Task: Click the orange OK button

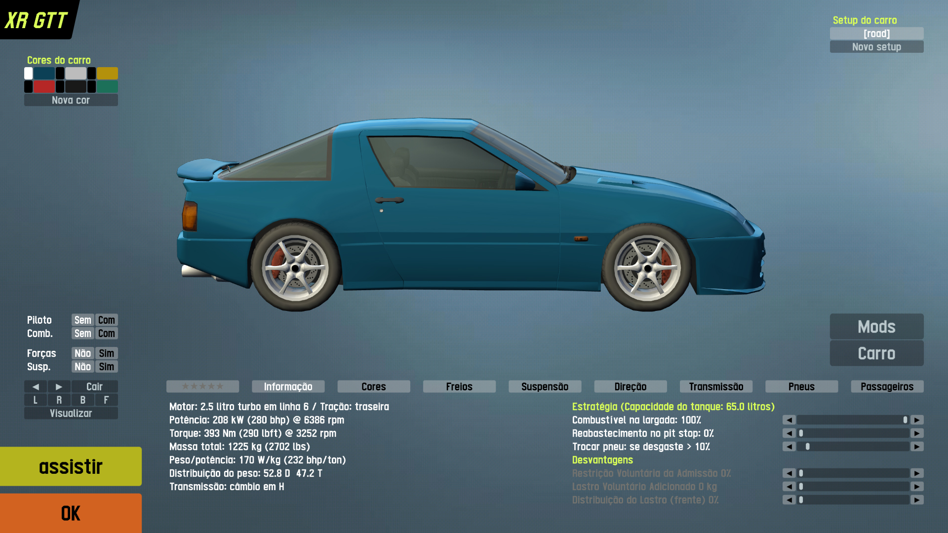Action: tap(71, 513)
